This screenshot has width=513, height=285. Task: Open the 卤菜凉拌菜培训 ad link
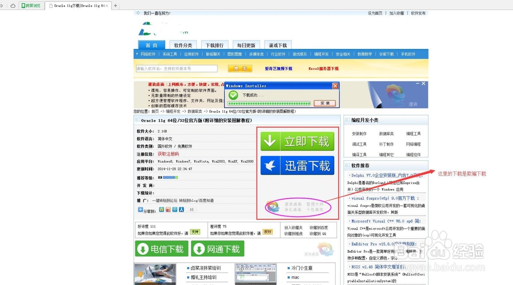coord(206,268)
